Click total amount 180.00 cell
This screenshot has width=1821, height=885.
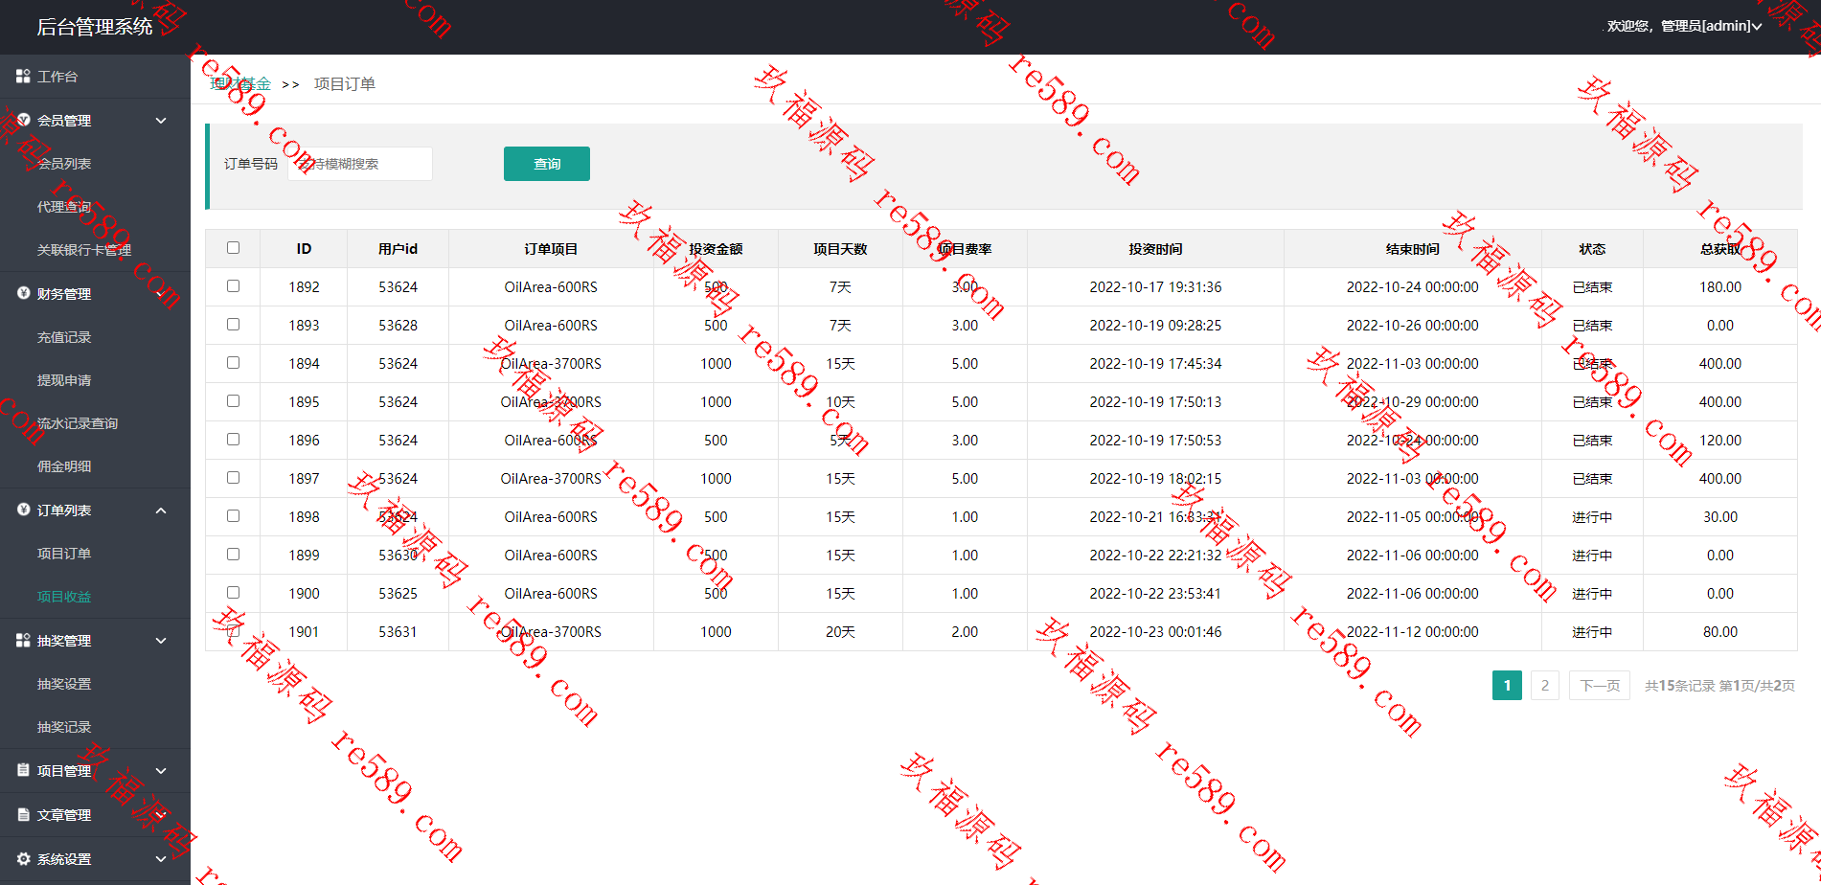pos(1720,287)
